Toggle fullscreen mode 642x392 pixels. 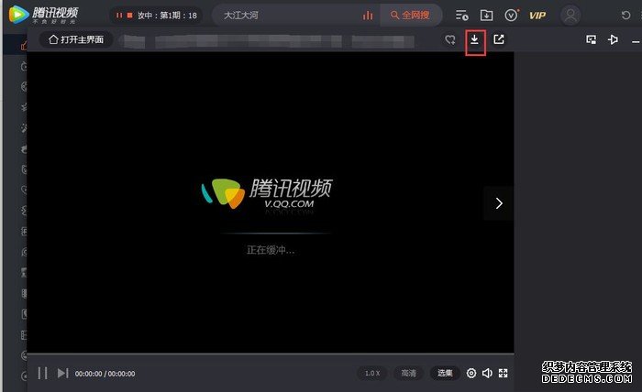coord(504,373)
